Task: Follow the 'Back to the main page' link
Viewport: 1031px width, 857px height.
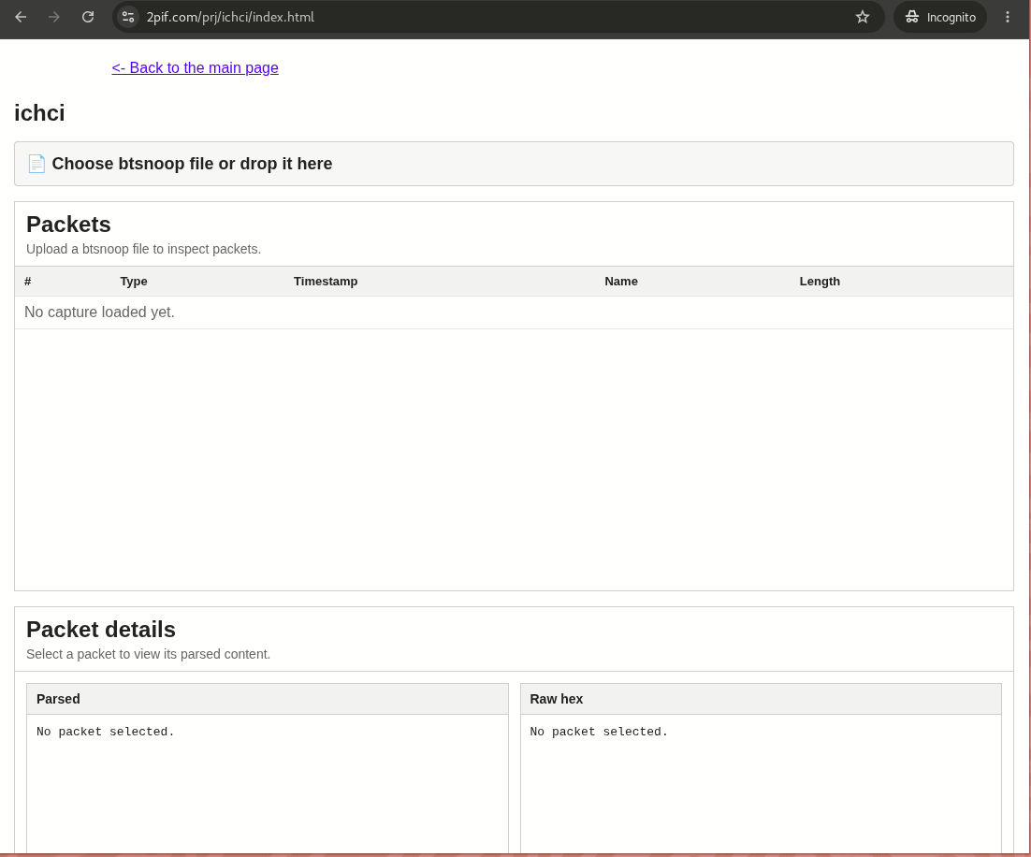Action: (196, 67)
